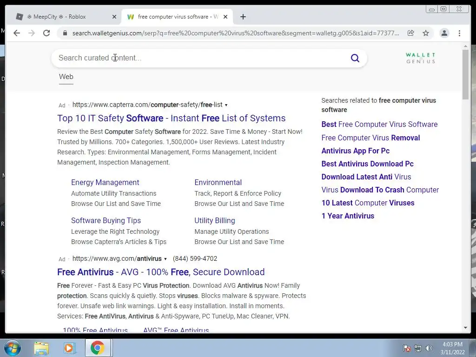The image size is (476, 357).
Task: Select Chrome in the taskbar
Action: pyautogui.click(x=97, y=348)
